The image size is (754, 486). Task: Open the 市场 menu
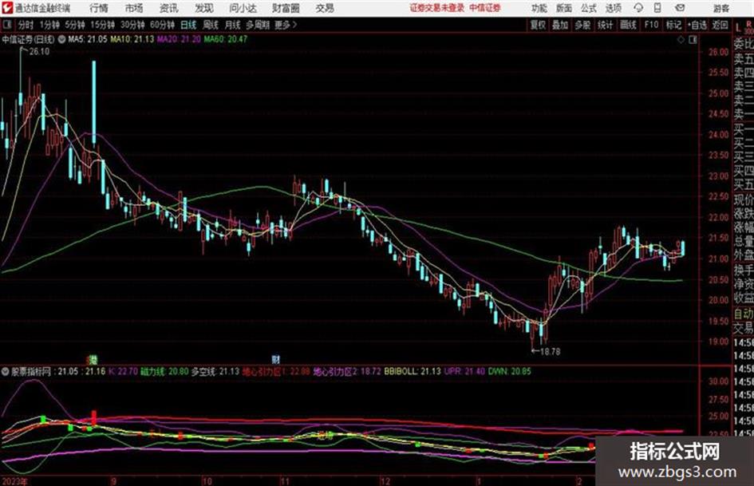(134, 8)
